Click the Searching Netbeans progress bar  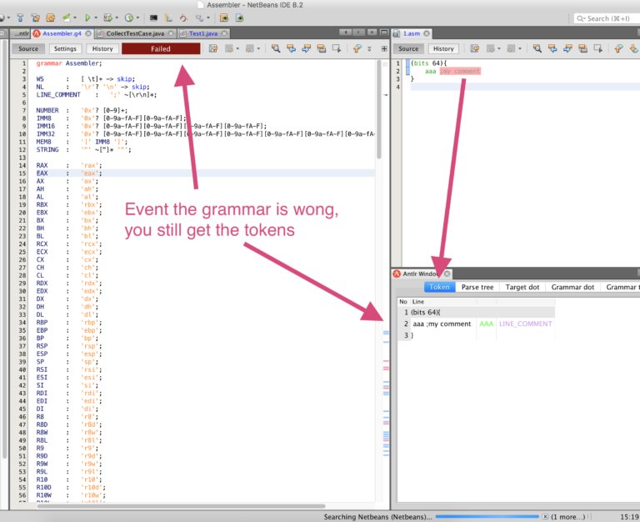tap(487, 517)
